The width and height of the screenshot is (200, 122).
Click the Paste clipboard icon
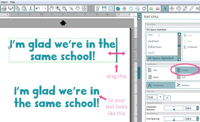tap(24, 9)
